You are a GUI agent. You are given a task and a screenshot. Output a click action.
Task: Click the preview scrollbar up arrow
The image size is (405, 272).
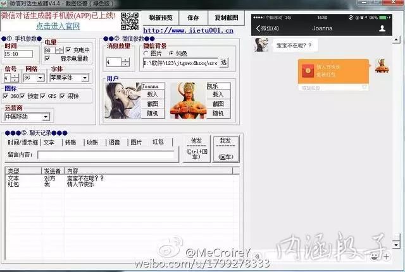click(x=396, y=39)
